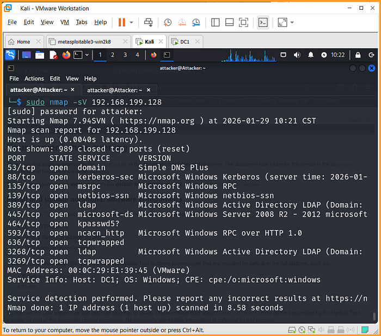Click the display settings tray icon
381x336 pixels.
point(284,55)
